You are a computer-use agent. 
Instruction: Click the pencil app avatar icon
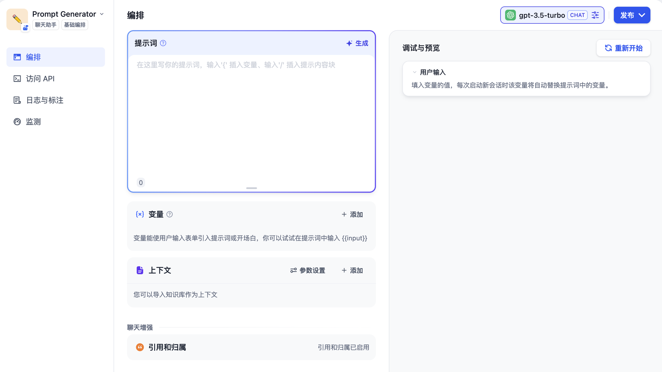(x=17, y=18)
